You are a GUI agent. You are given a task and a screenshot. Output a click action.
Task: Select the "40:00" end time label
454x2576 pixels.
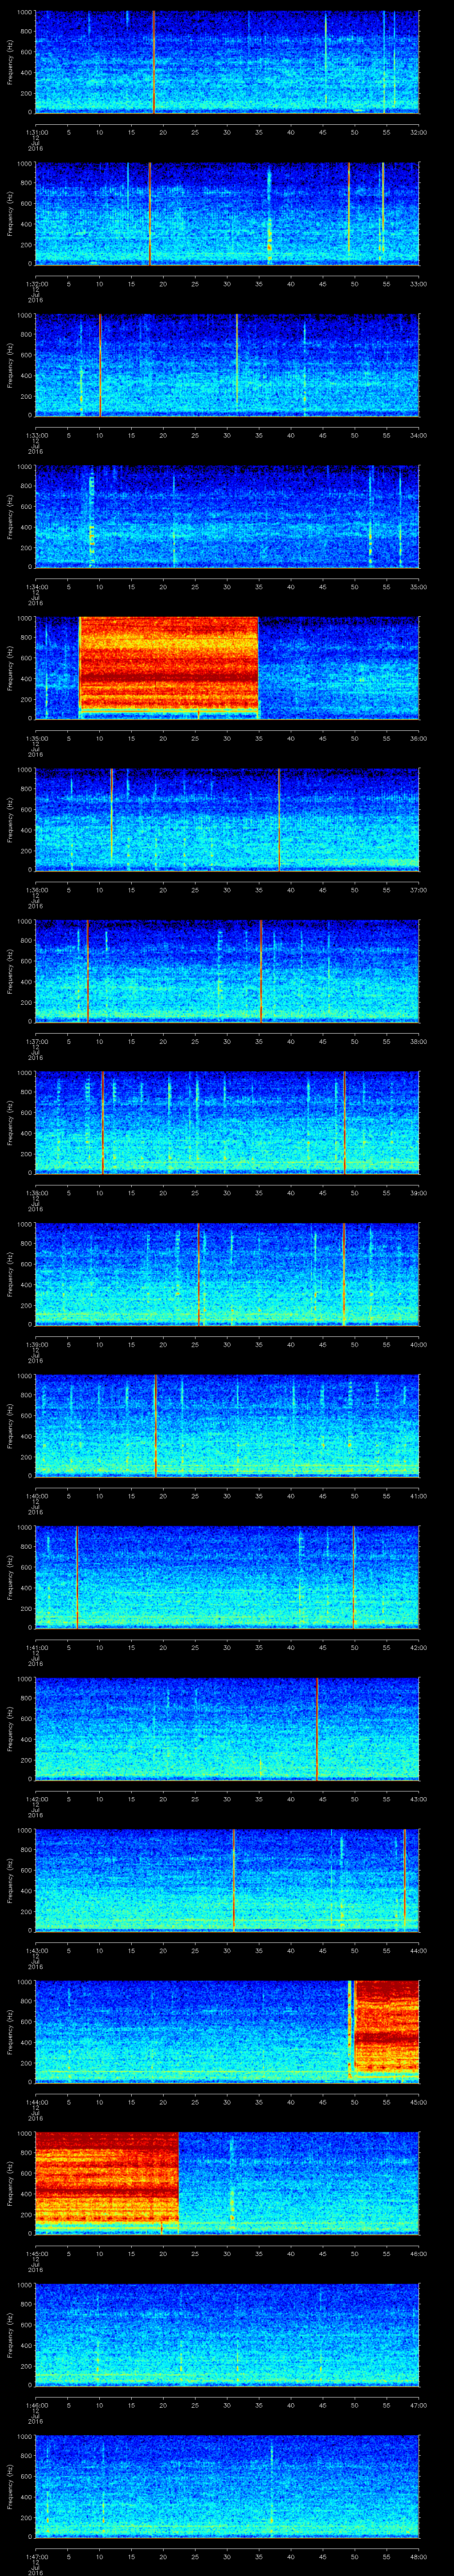pos(418,1344)
